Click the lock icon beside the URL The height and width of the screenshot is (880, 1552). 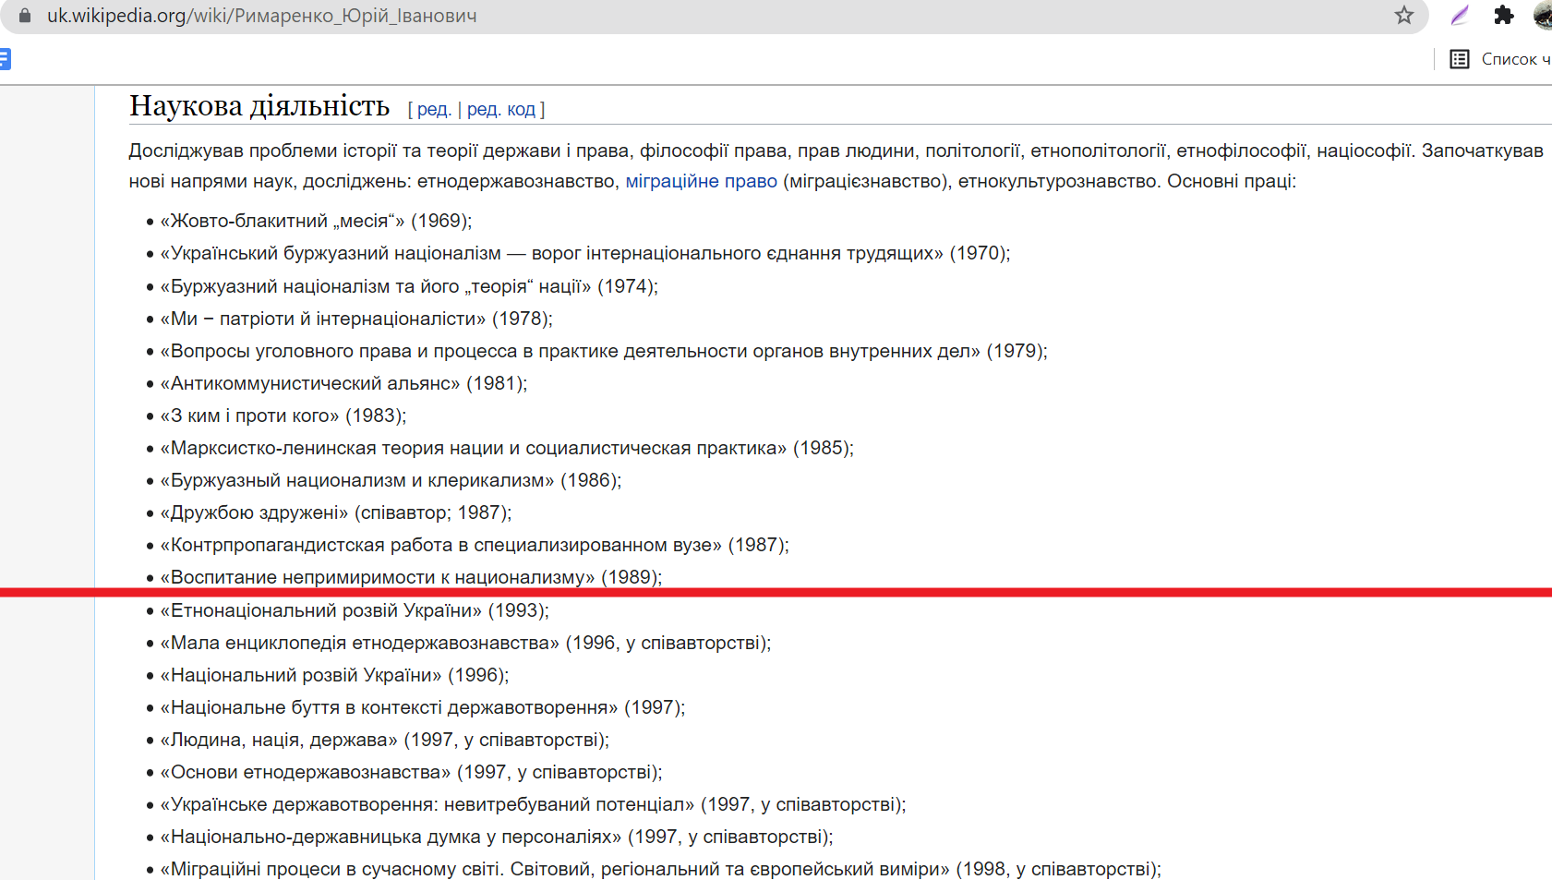pos(25,16)
